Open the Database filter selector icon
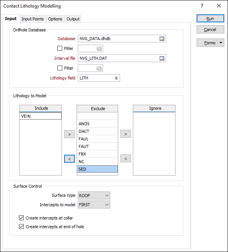228x252 pixels. pos(99,48)
